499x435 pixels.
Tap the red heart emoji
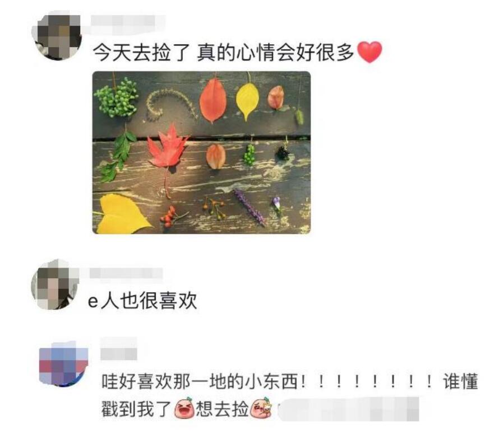tap(369, 53)
